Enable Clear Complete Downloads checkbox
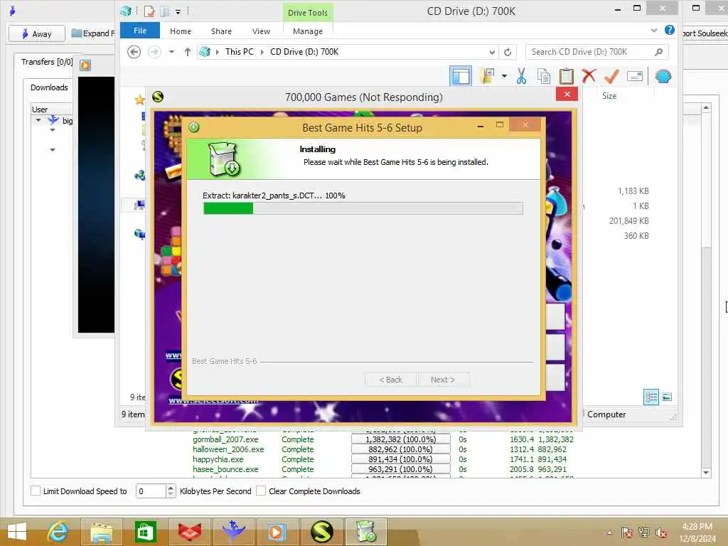Viewport: 728px width, 546px height. [261, 491]
